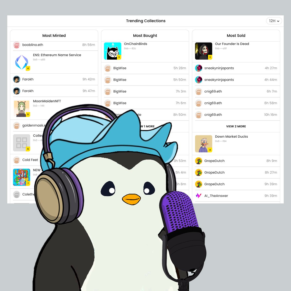
Task: Click the Farokh avatar in the 9h 47m row
Action: (16, 91)
